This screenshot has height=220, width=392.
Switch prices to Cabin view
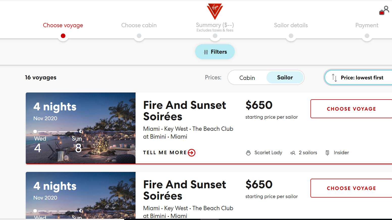[x=247, y=78]
